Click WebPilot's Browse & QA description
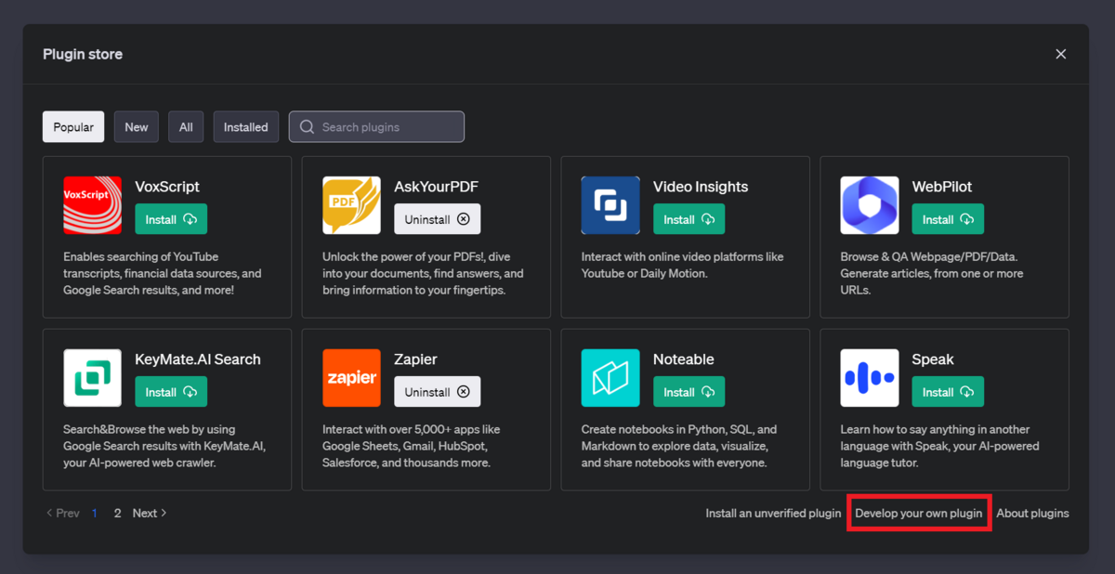The width and height of the screenshot is (1115, 574). (932, 273)
